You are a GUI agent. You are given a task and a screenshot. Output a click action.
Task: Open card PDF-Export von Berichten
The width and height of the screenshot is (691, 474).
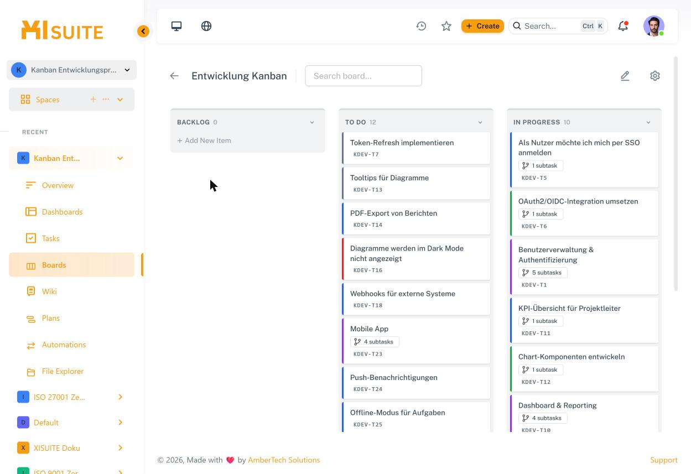[x=416, y=218]
